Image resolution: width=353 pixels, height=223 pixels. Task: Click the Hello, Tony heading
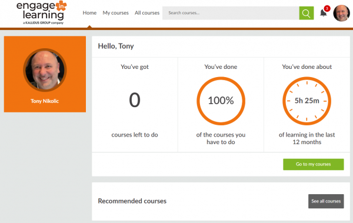coord(116,46)
